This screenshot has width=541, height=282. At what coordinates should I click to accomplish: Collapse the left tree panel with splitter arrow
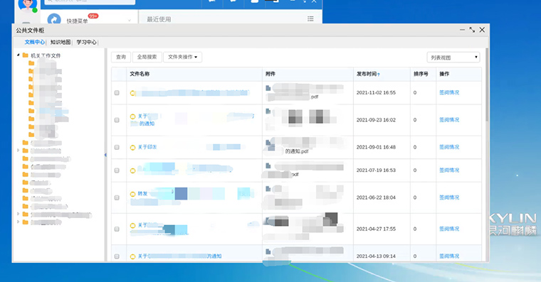pyautogui.click(x=105, y=155)
